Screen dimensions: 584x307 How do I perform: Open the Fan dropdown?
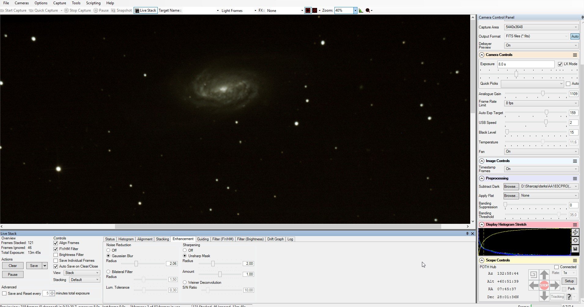tap(541, 152)
